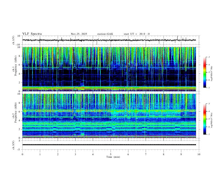Click the lower color bar's "-4" label
Screen dimensions: 224x173
pyautogui.click(x=208, y=111)
